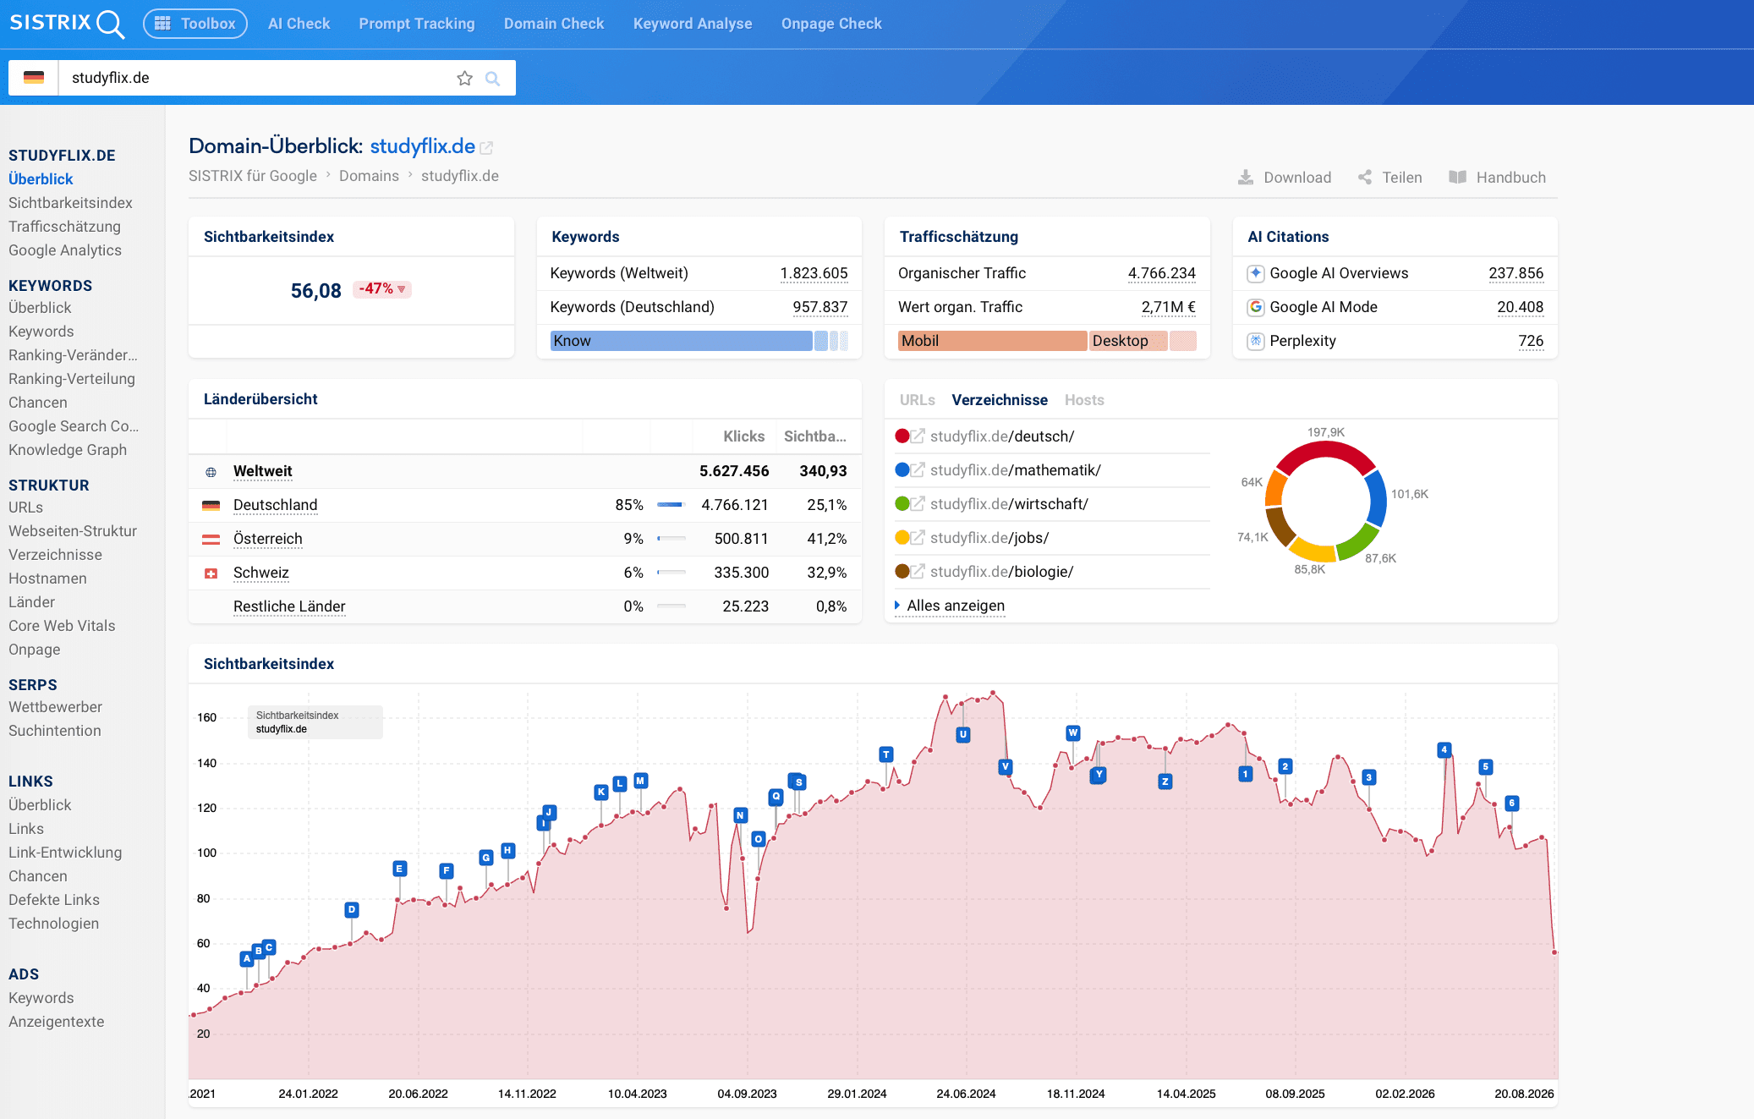
Task: Click the Download icon
Action: tap(1246, 178)
